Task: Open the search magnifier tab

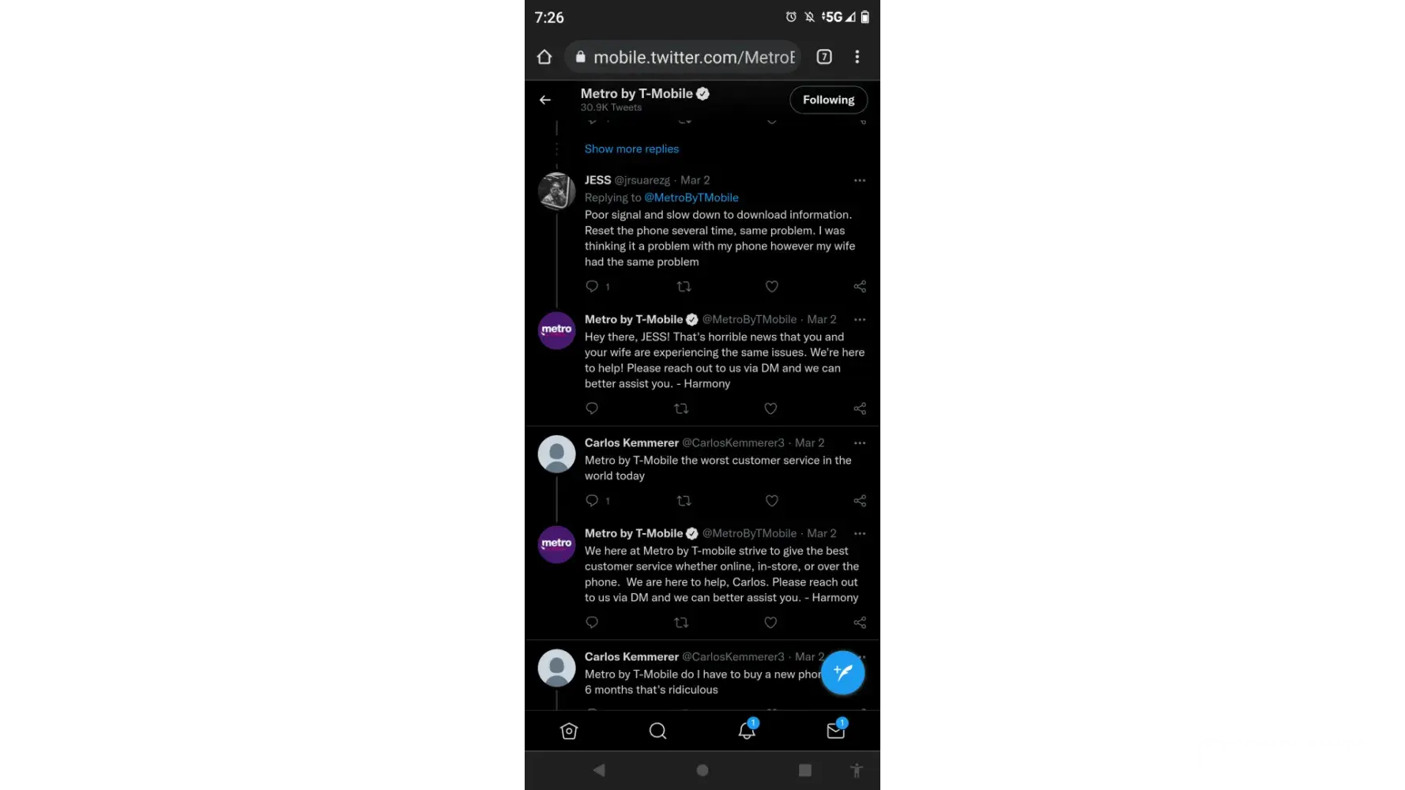Action: (657, 731)
